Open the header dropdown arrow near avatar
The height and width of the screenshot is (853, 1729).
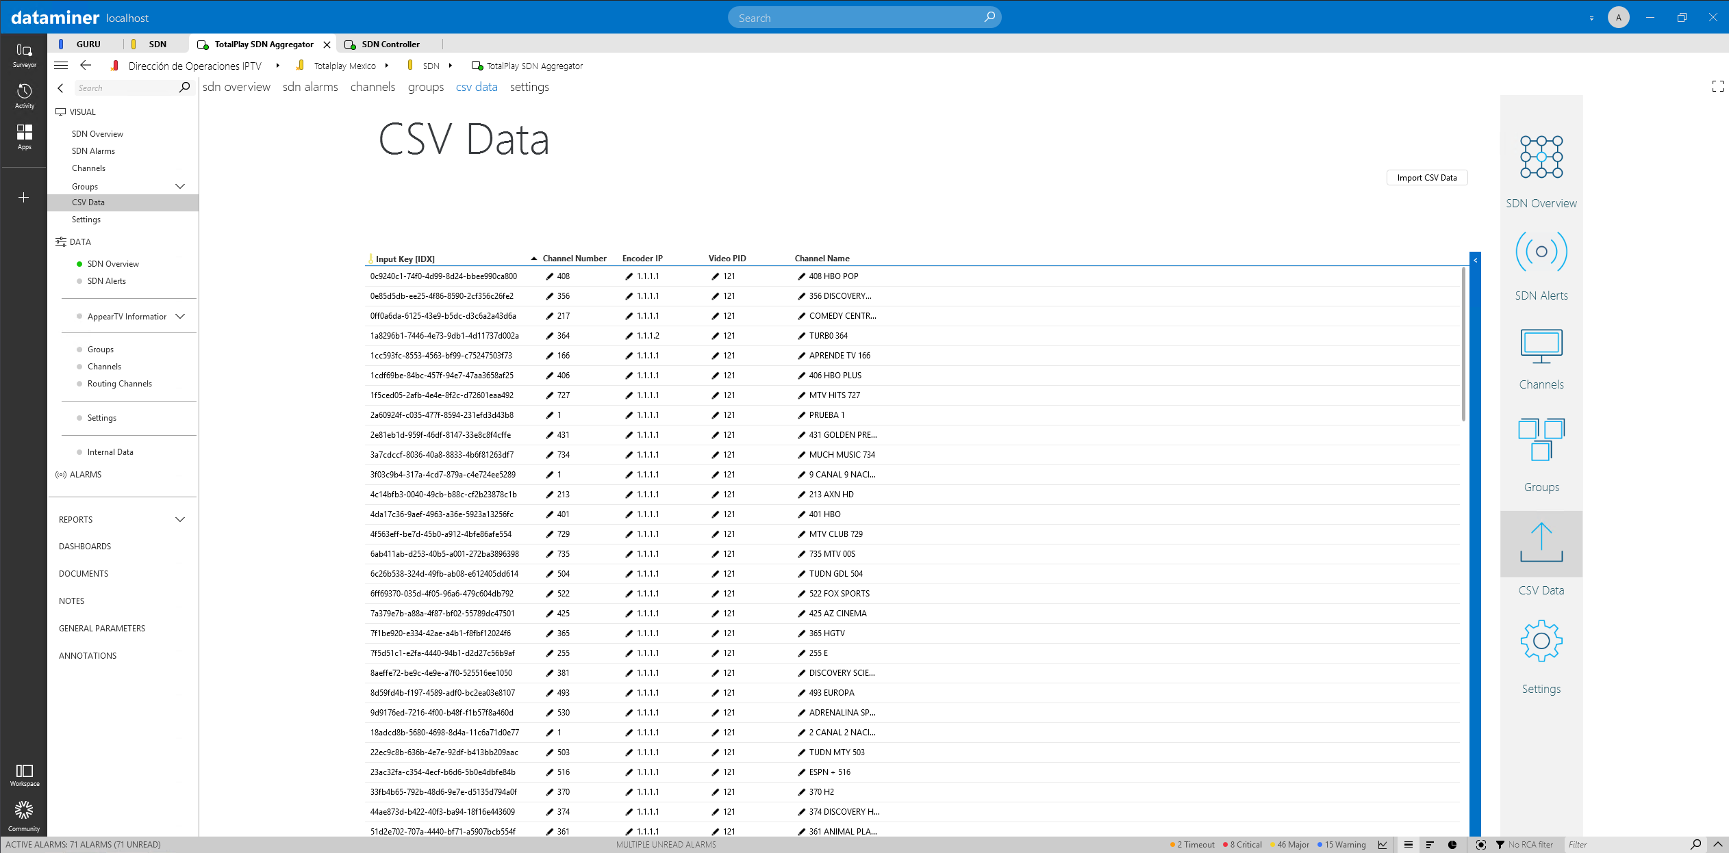pyautogui.click(x=1591, y=18)
